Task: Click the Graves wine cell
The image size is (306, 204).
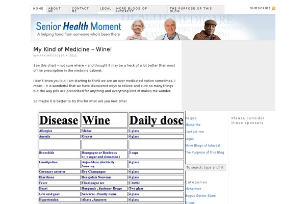Action: click(105, 137)
